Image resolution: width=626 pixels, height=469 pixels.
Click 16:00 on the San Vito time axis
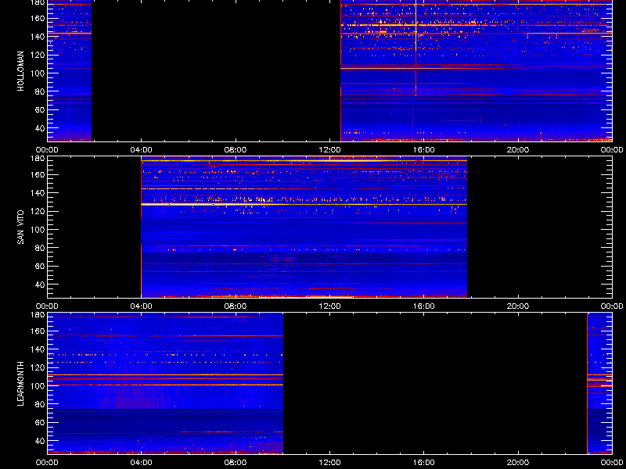[x=423, y=306]
